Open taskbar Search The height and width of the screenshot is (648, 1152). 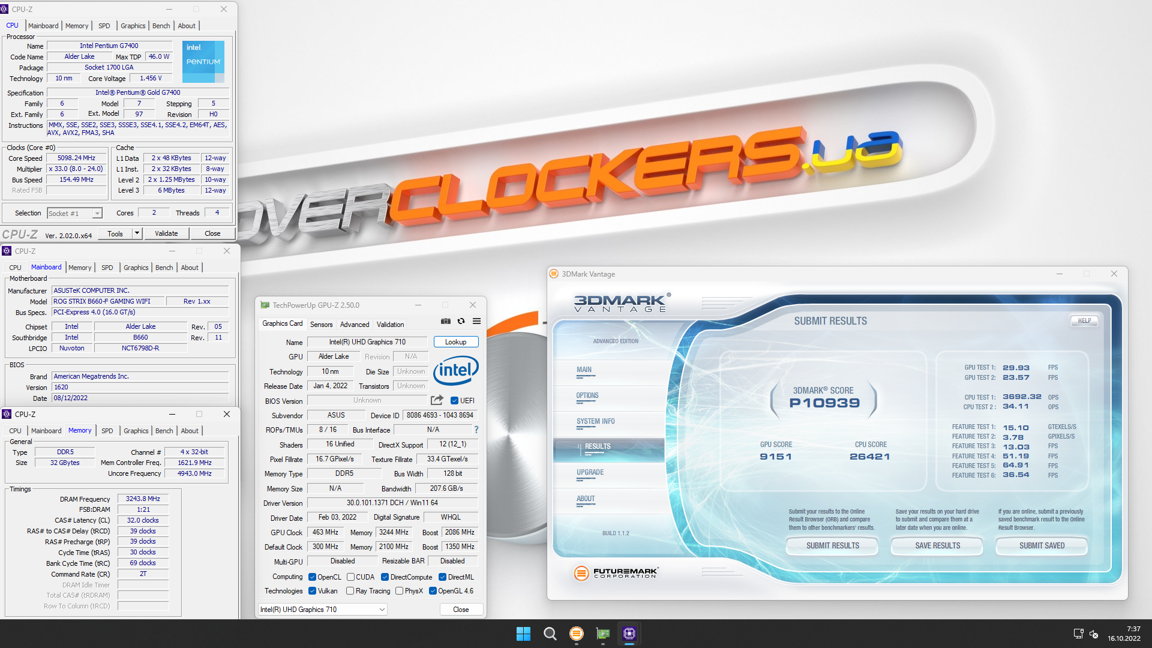pos(550,634)
